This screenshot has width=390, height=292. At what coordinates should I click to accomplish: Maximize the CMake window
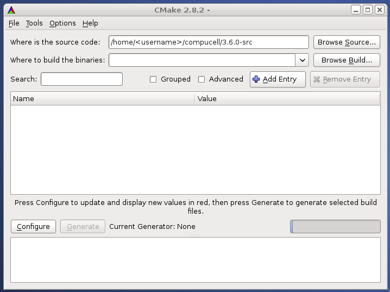368,10
